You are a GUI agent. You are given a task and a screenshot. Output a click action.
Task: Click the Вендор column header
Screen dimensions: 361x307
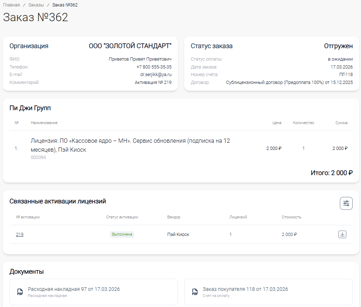174,217
